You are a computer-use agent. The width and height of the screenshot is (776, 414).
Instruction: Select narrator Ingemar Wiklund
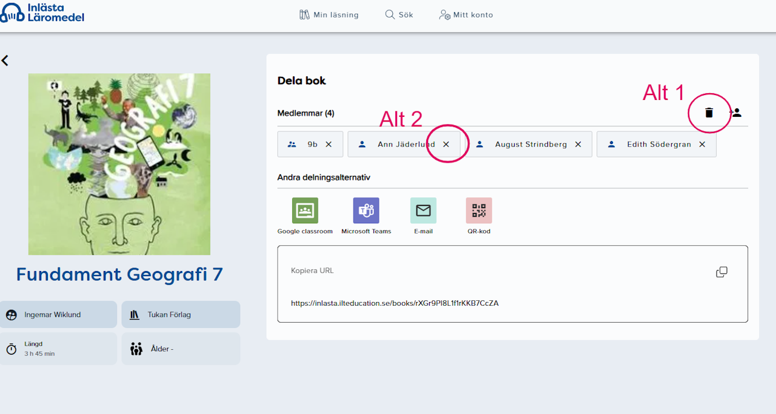pyautogui.click(x=58, y=315)
